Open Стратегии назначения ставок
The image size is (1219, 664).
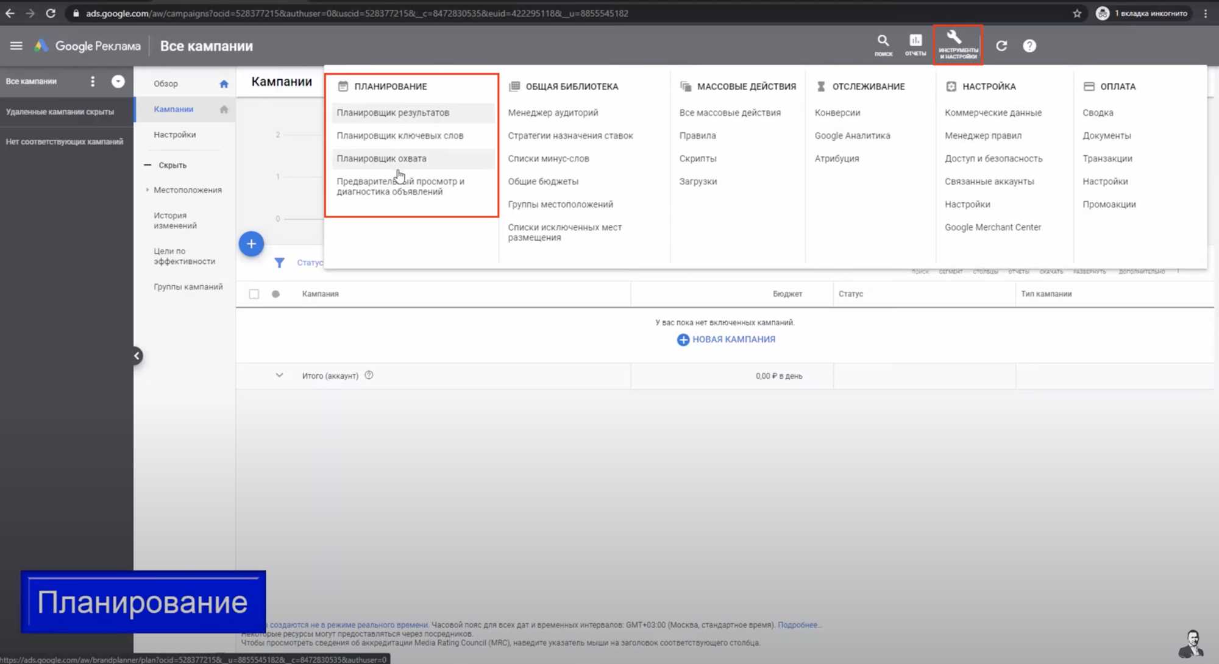tap(570, 136)
